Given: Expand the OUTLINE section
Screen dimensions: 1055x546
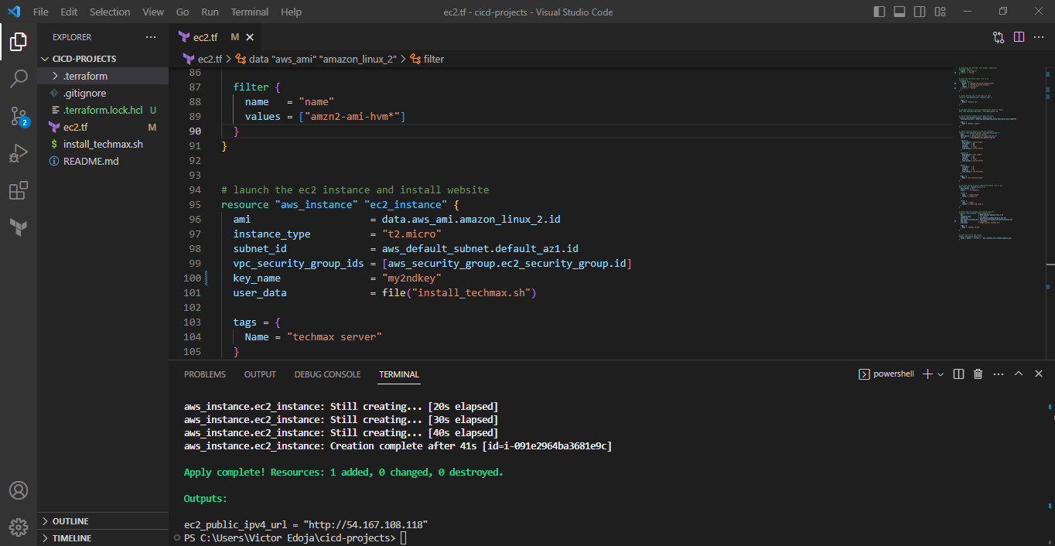Looking at the screenshot, I should pyautogui.click(x=70, y=520).
